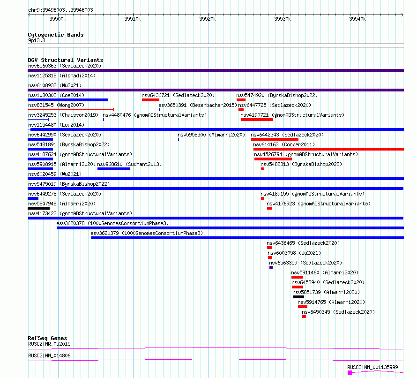Screen dimensions: 417x378
Task: Click the esv3620379 (1000GenomesConsortiumPhase3) label
Action: (147, 233)
